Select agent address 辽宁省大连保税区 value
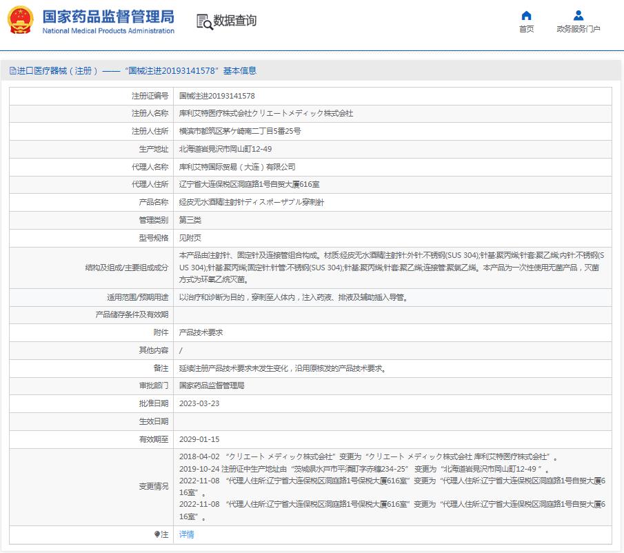The width and height of the screenshot is (624, 553). pyautogui.click(x=249, y=184)
